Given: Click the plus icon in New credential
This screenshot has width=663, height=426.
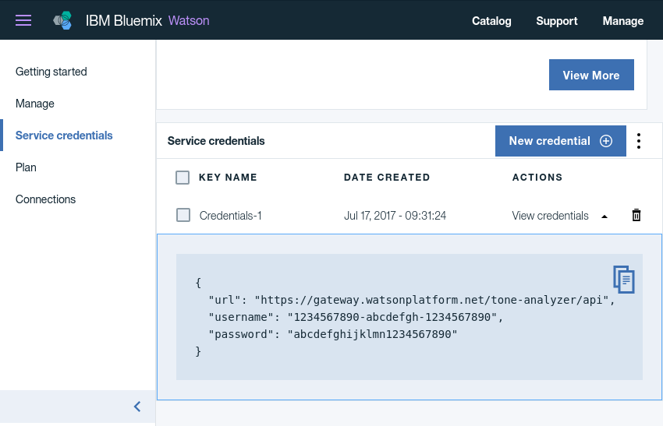Looking at the screenshot, I should pyautogui.click(x=606, y=141).
